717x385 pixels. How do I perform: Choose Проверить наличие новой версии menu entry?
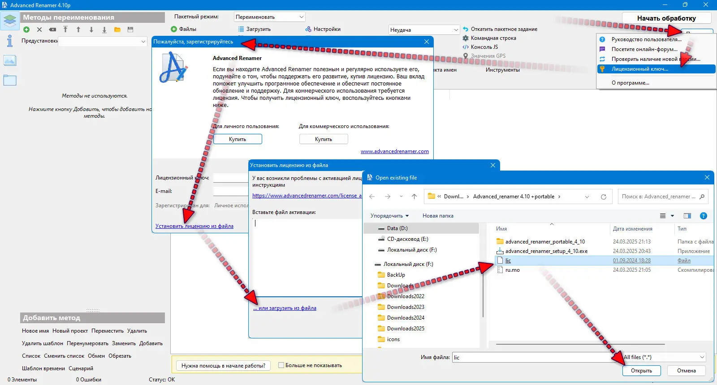tap(656, 59)
